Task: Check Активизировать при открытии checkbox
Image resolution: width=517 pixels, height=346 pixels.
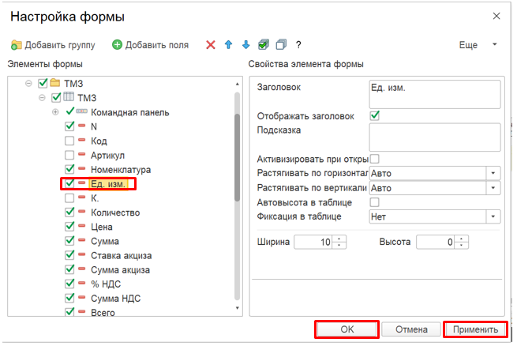Action: tap(375, 159)
